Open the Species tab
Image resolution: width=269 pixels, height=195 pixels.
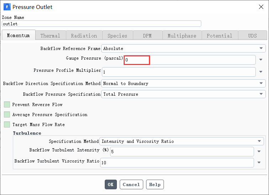click(118, 35)
